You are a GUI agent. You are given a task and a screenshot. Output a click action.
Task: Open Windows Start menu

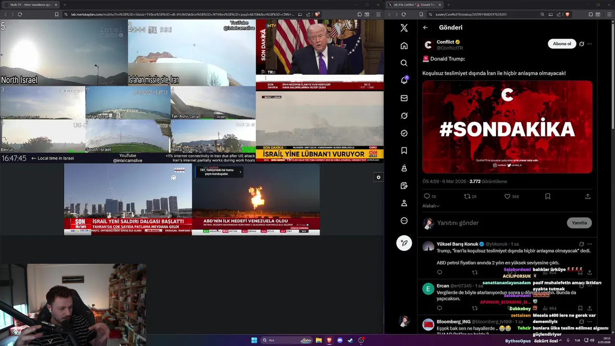coord(254,340)
